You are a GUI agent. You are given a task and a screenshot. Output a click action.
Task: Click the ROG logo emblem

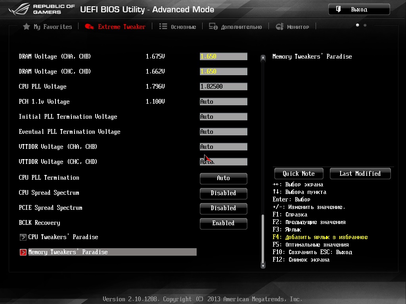tap(19, 9)
